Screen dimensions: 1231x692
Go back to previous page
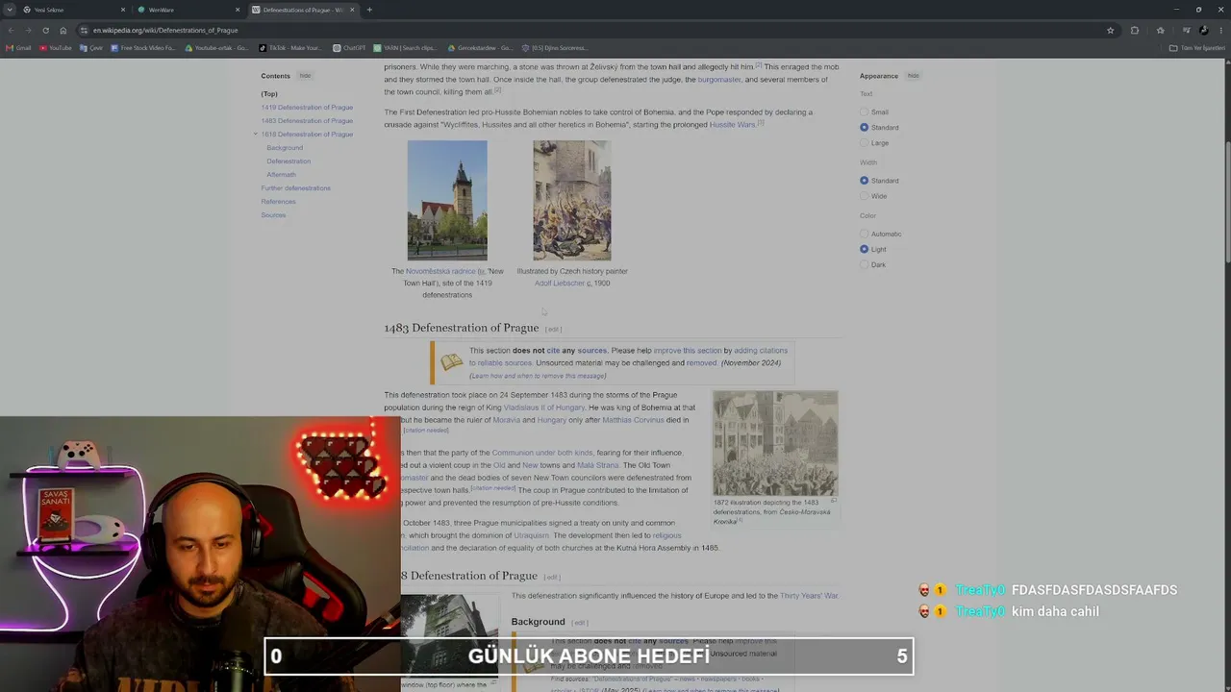11,30
